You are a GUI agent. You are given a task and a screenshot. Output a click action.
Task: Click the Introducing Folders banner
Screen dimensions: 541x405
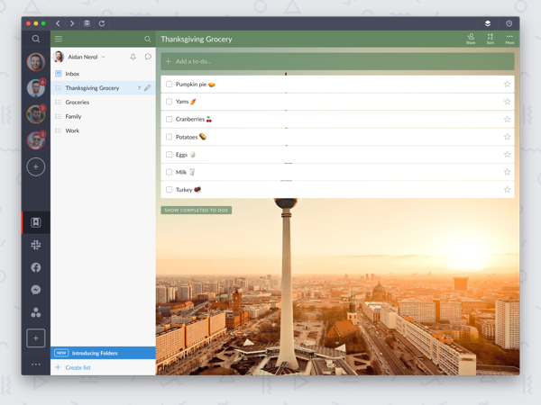[103, 353]
